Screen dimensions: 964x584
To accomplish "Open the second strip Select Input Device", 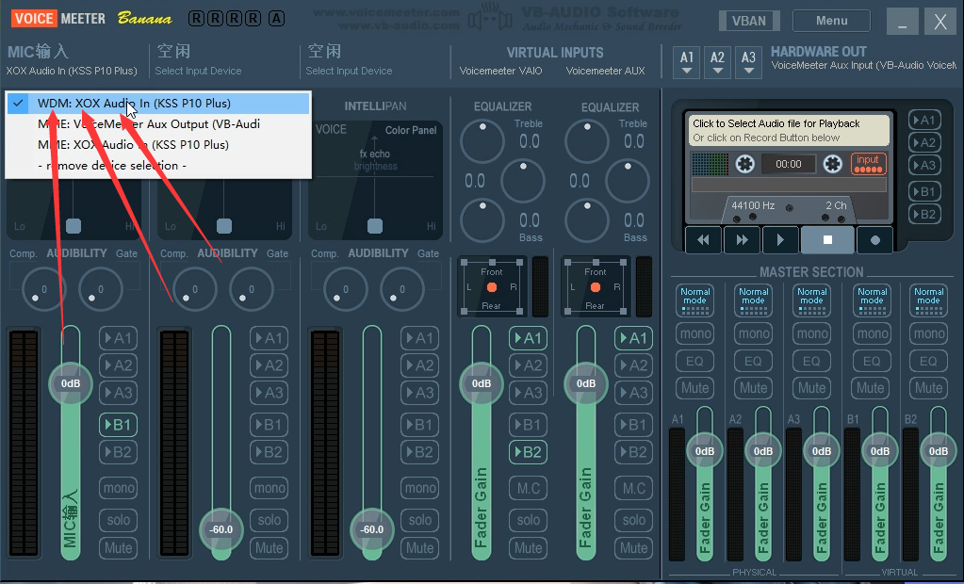I will click(x=198, y=71).
